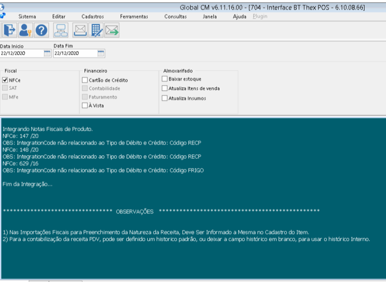The height and width of the screenshot is (282, 386).
Task: Click the envelope inbox toolbar icon
Action: coord(80,30)
